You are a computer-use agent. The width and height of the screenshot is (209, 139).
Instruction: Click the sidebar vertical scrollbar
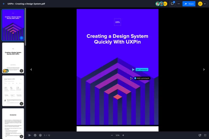[25, 27]
